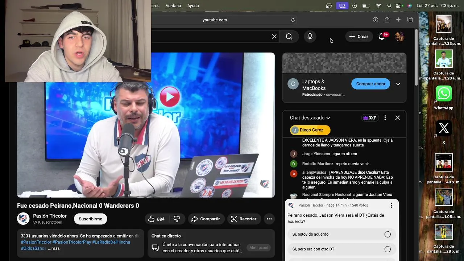This screenshot has height=261, width=464.
Task: Close the Chat destacado panel
Action: click(x=397, y=118)
